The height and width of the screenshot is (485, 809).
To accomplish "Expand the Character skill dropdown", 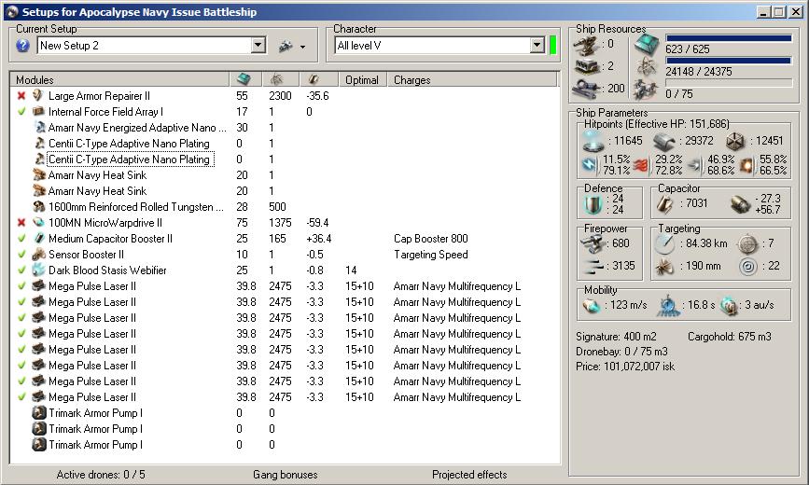I will click(x=537, y=46).
